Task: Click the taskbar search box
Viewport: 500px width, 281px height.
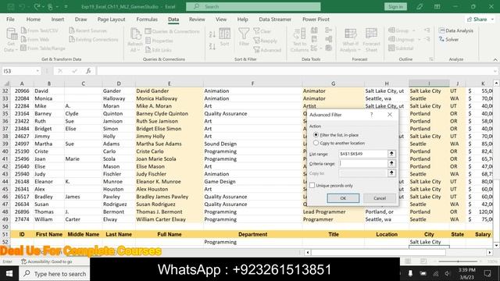Action: click(x=55, y=274)
